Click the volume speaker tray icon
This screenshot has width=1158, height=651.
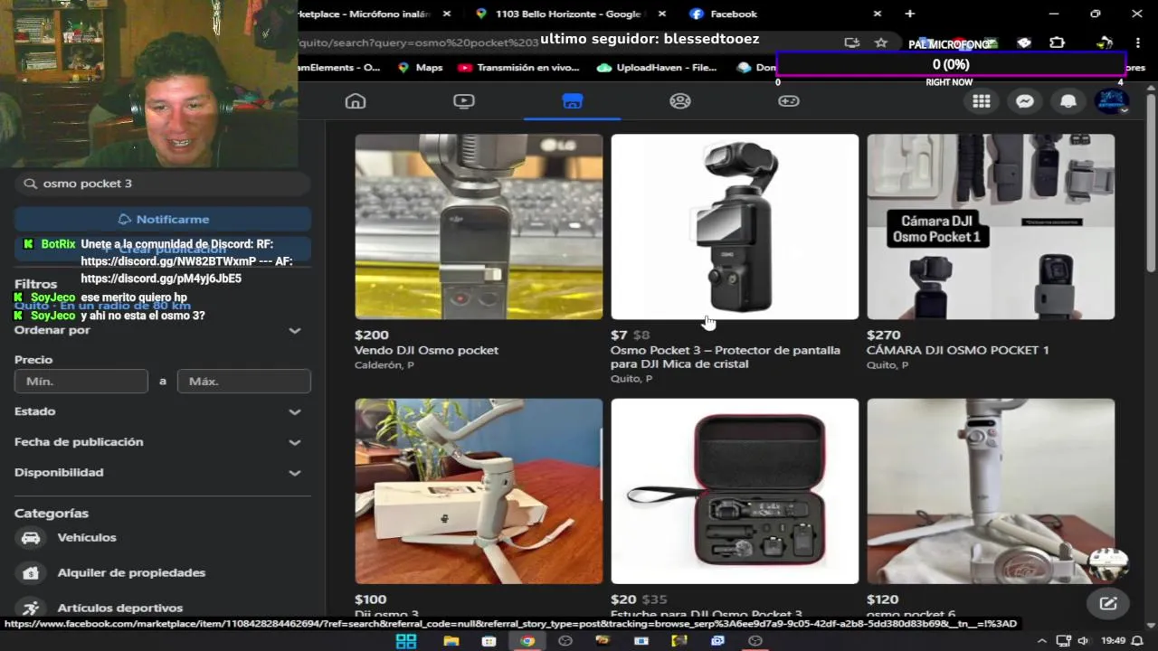[1083, 641]
